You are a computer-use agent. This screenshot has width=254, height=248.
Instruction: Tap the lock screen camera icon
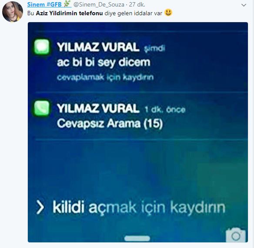tap(236, 235)
